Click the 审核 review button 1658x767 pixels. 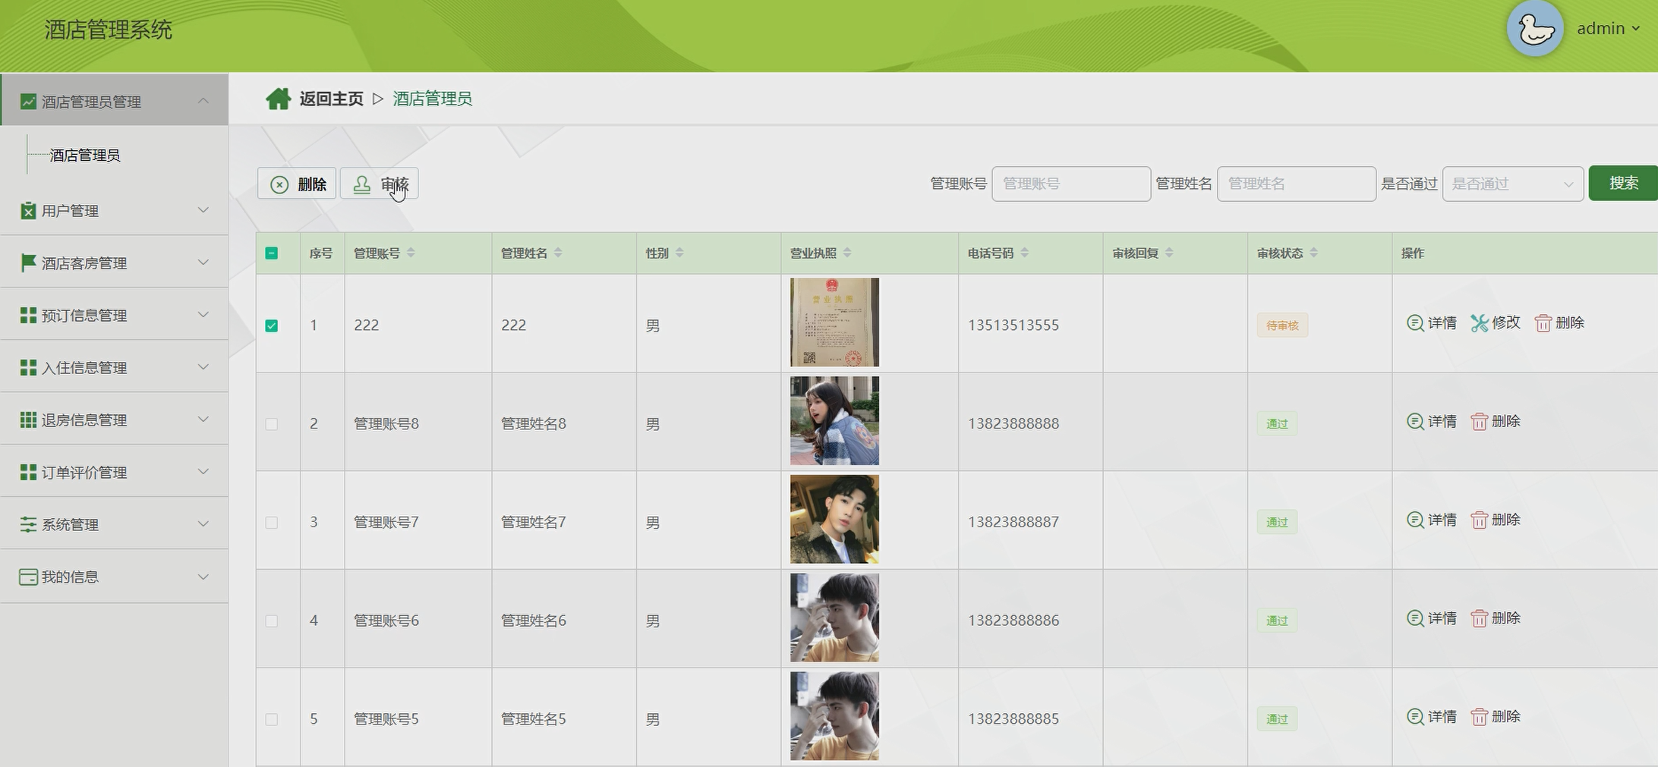379,184
